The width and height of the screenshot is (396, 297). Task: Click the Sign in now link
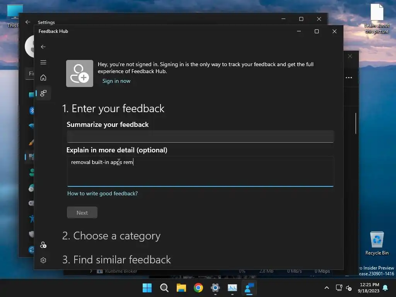(116, 81)
